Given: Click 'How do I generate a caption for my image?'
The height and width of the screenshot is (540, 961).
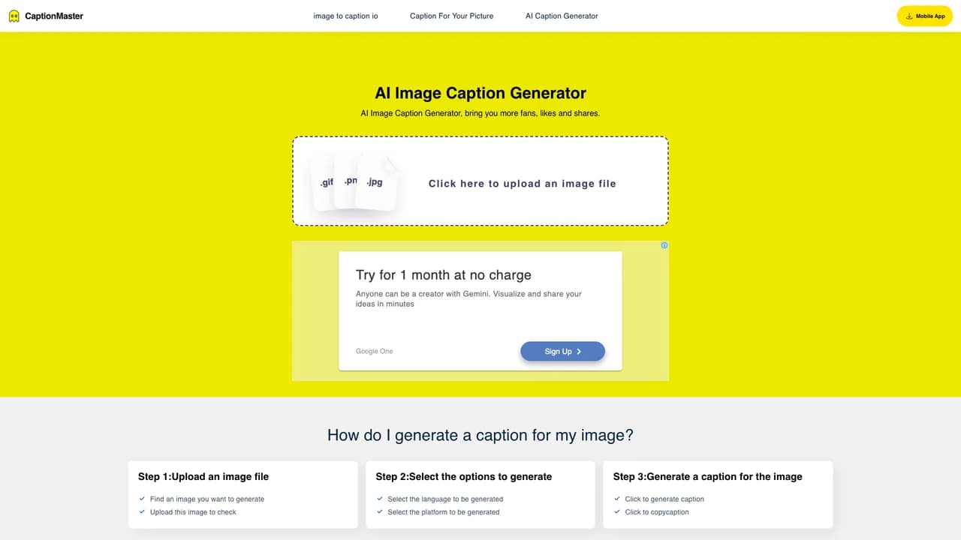Looking at the screenshot, I should 480,435.
